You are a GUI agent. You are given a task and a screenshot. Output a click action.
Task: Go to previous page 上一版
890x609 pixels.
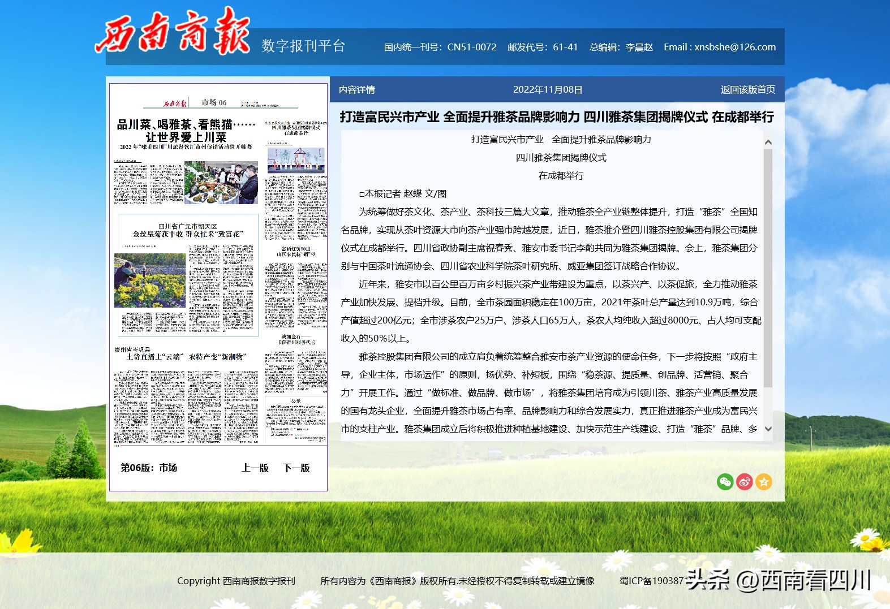point(255,468)
